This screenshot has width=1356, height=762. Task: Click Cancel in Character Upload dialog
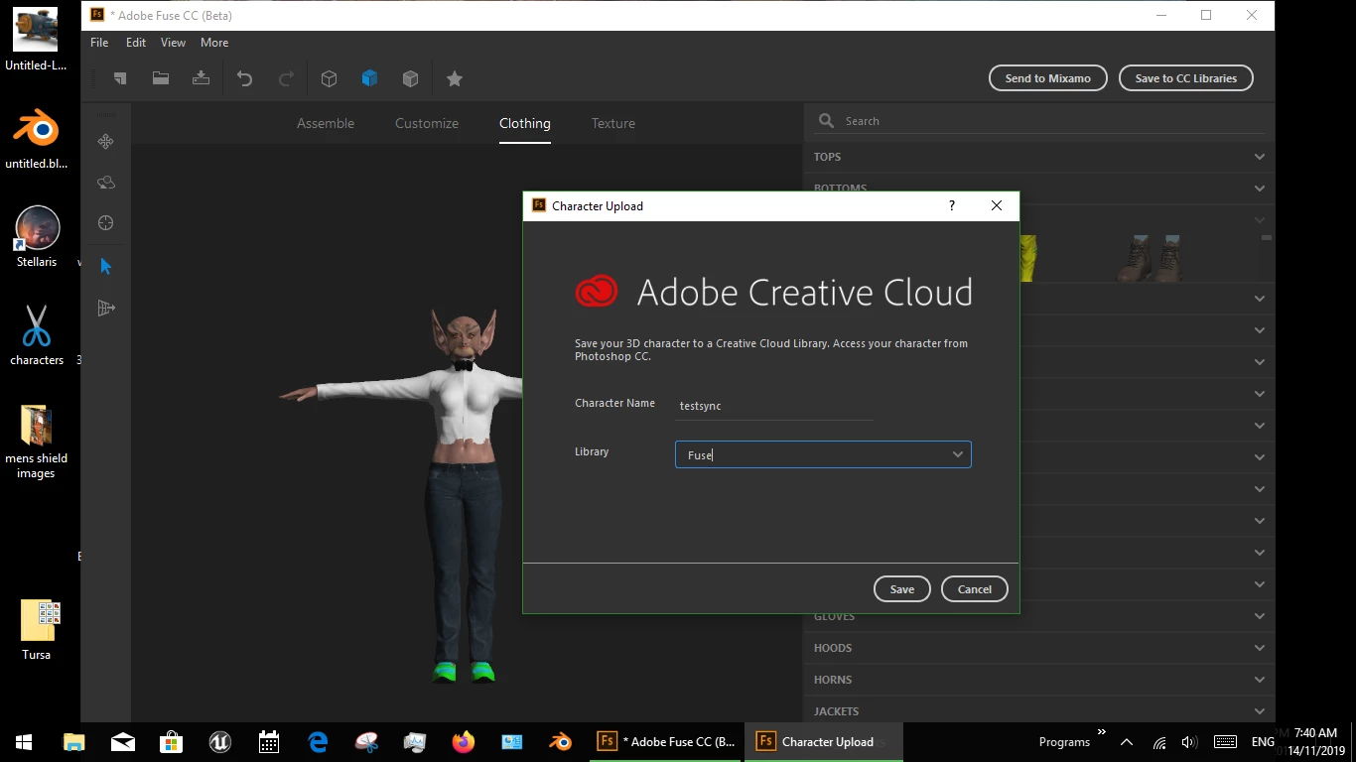click(x=974, y=589)
